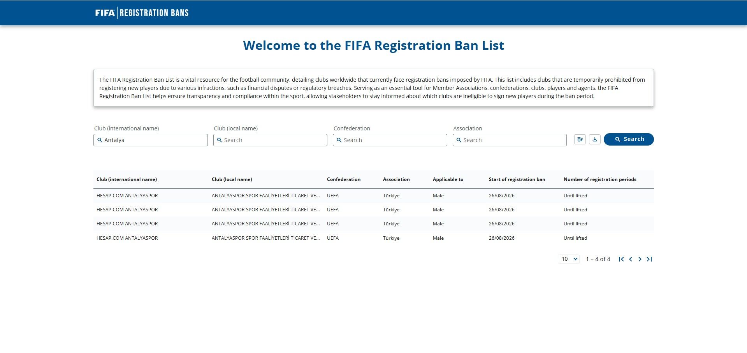
Task: Go to the next results page
Action: (x=640, y=259)
